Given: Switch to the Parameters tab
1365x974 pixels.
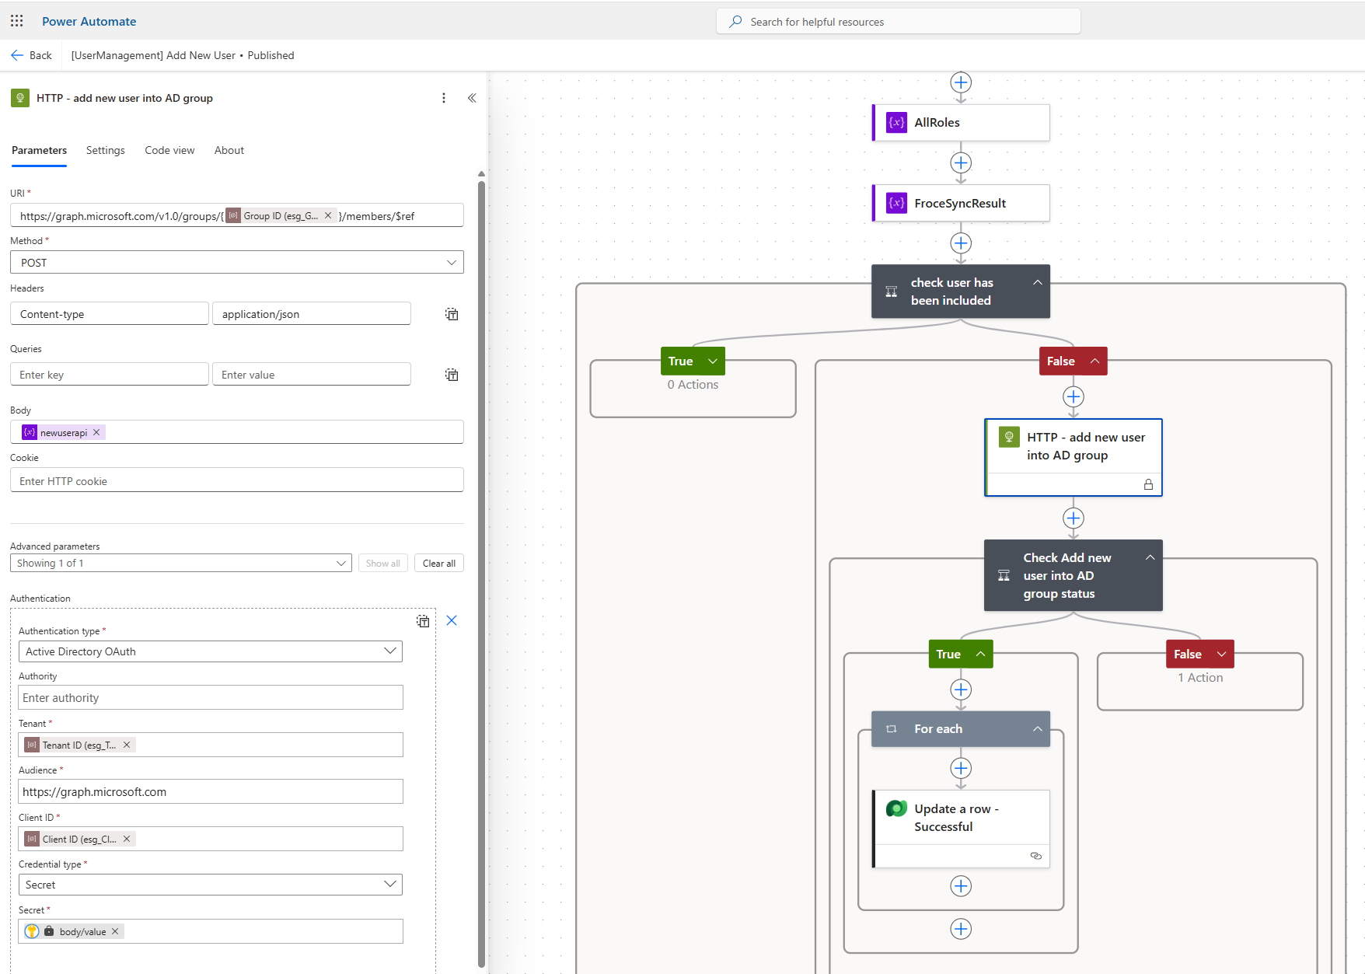Looking at the screenshot, I should pyautogui.click(x=39, y=150).
